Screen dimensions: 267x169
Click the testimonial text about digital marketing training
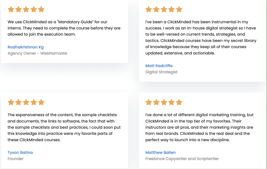(200, 127)
